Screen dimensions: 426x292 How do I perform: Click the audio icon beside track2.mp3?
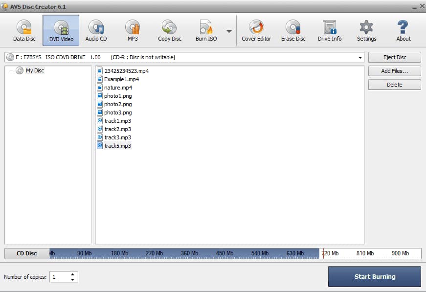click(x=100, y=129)
